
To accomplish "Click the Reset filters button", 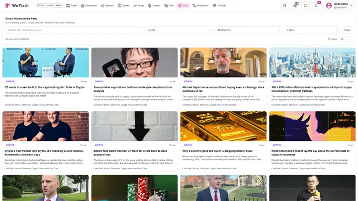I will [347, 30].
